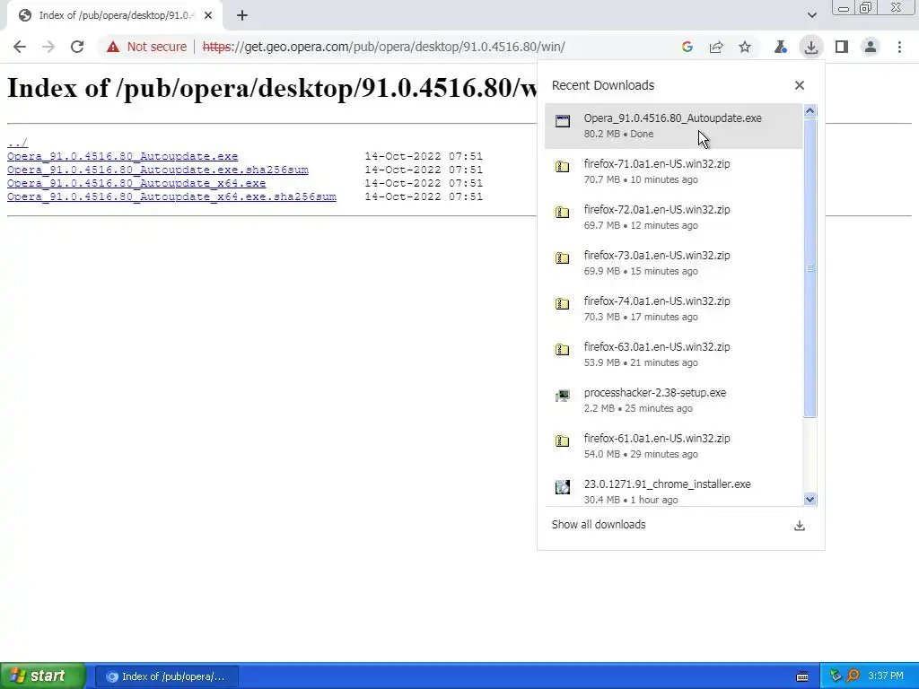The width and height of the screenshot is (919, 689).
Task: Click the zip icon for firefox-71.0a1
Action: (x=563, y=166)
